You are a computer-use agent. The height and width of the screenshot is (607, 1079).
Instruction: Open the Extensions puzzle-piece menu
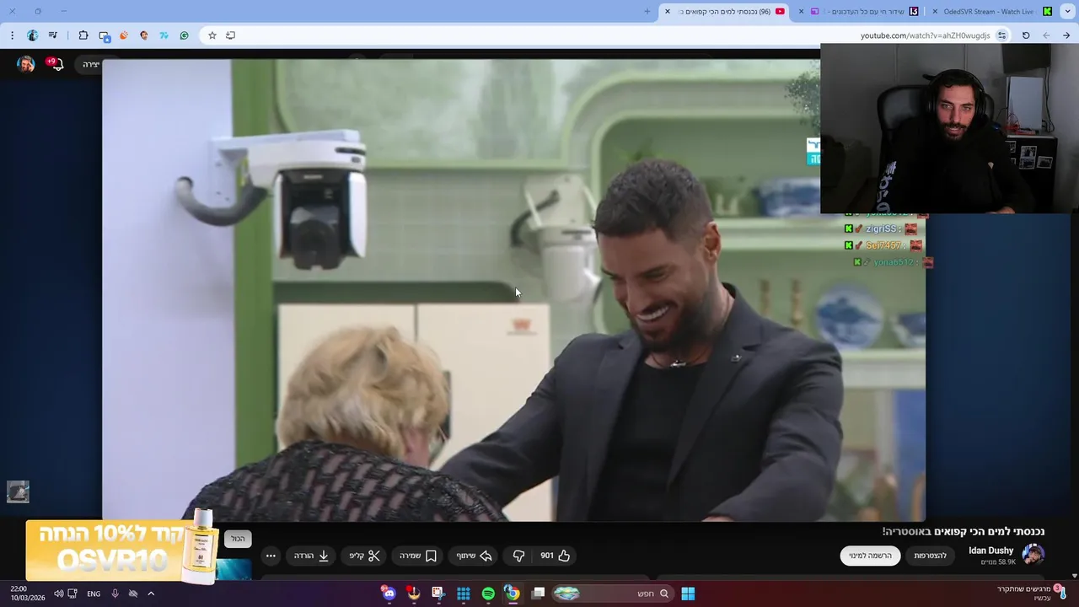[x=83, y=35]
